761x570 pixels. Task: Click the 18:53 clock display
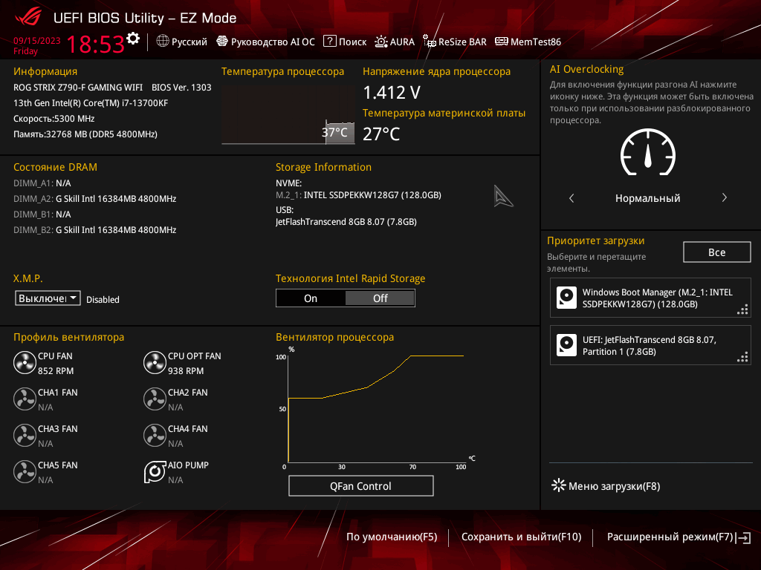tap(96, 44)
